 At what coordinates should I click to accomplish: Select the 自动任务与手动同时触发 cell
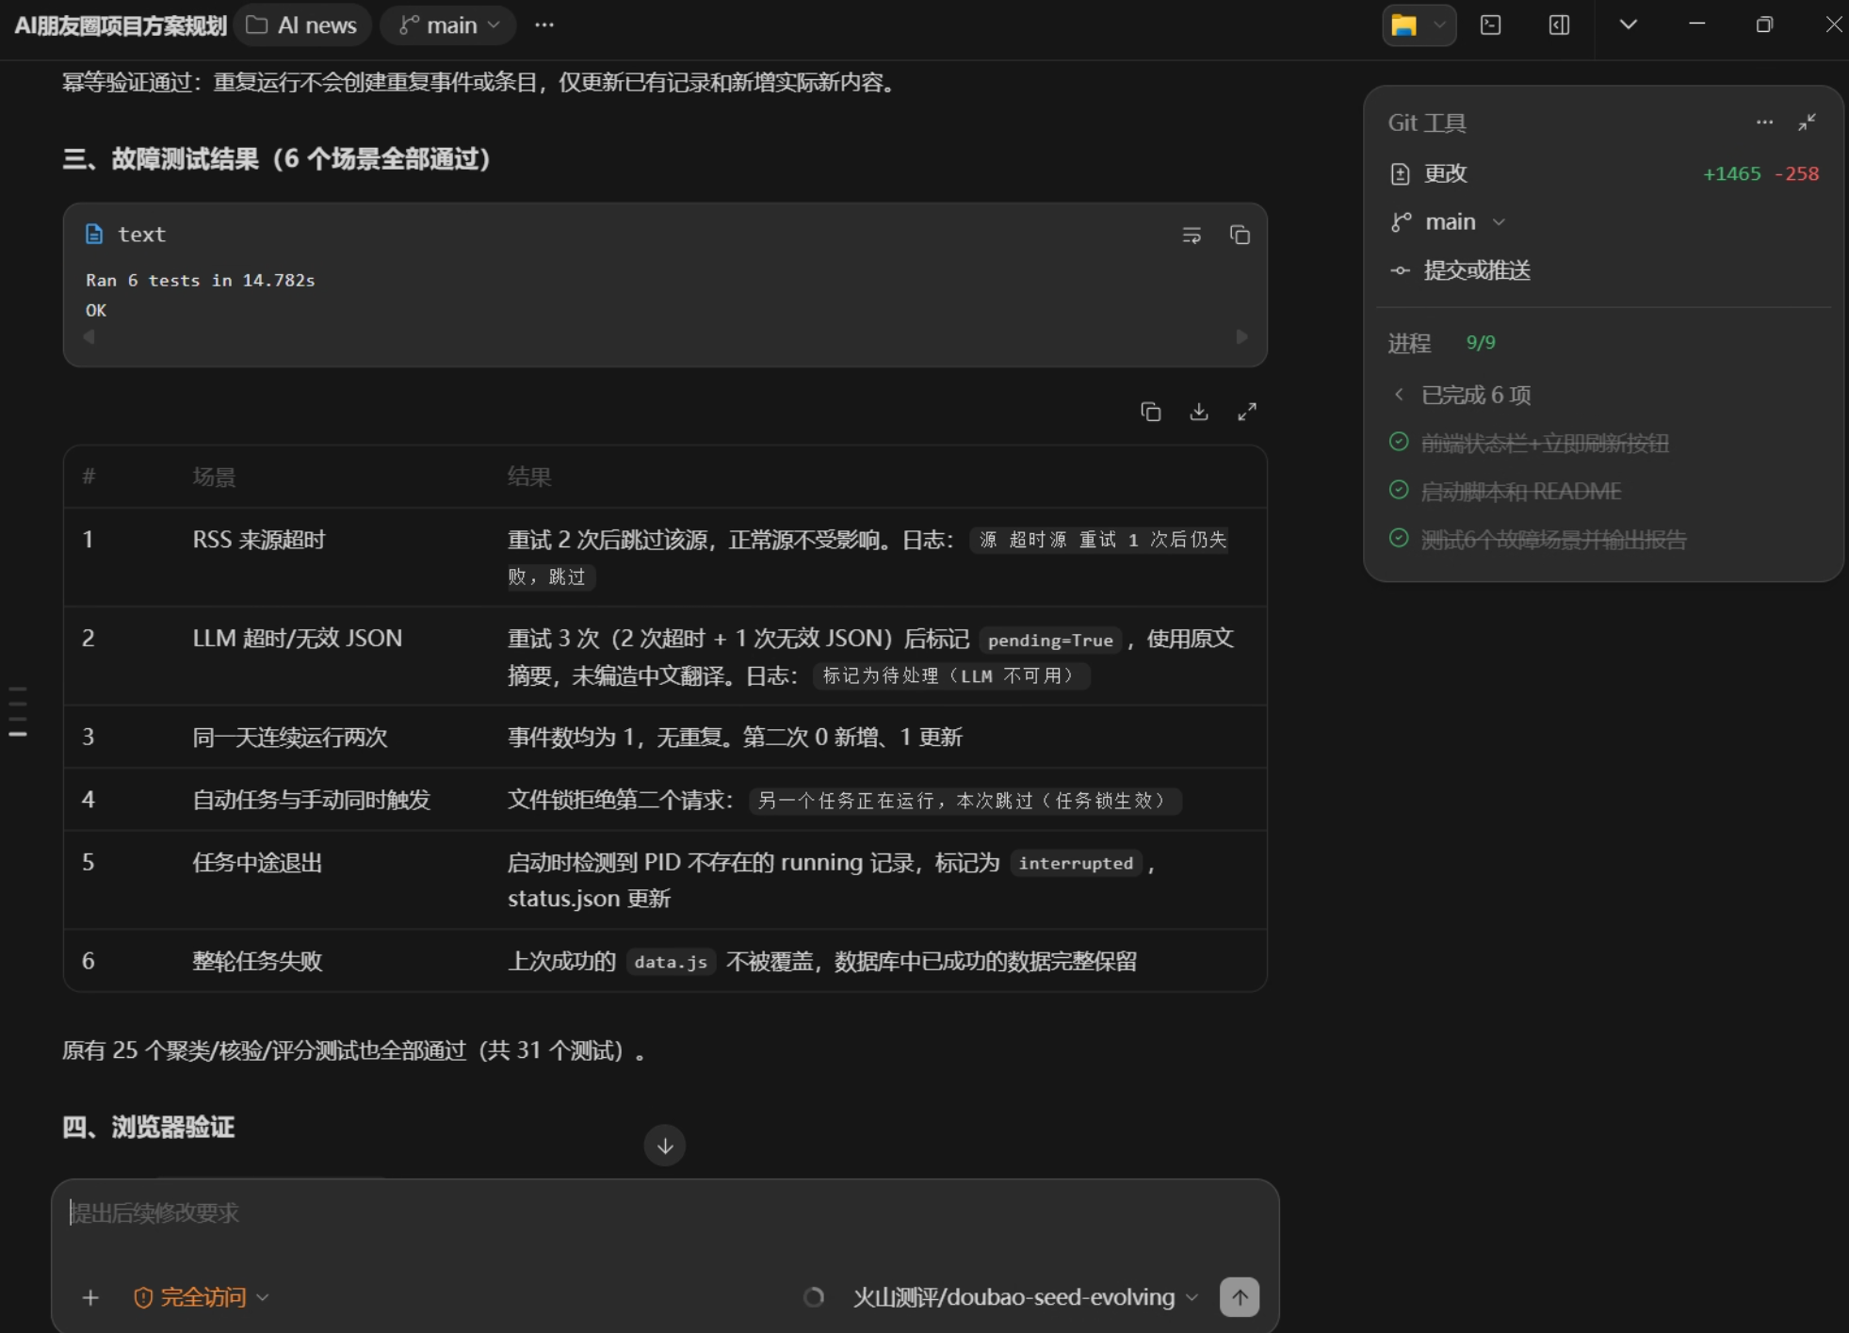coord(312,800)
